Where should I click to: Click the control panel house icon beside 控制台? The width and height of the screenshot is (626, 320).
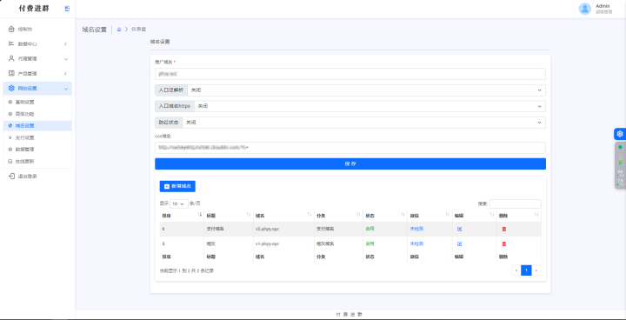point(11,29)
